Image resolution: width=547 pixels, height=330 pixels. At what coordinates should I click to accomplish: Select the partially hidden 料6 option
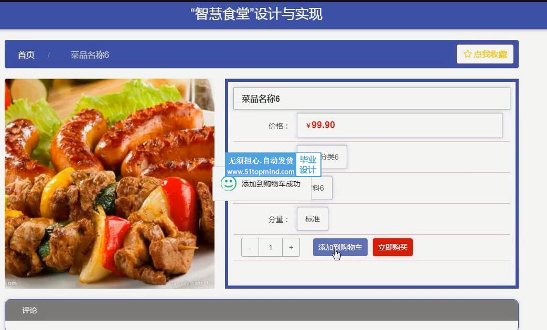coord(321,188)
